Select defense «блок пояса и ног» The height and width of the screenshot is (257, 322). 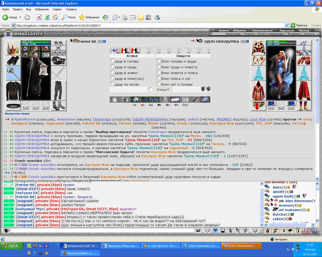(158, 78)
